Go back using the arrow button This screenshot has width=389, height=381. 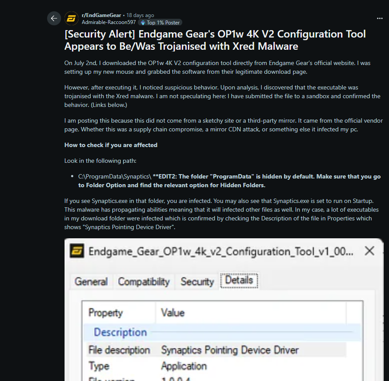54,18
